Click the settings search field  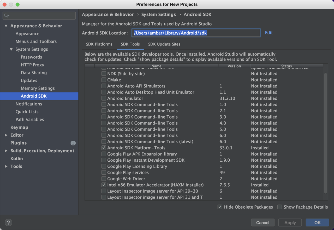pos(39,16)
